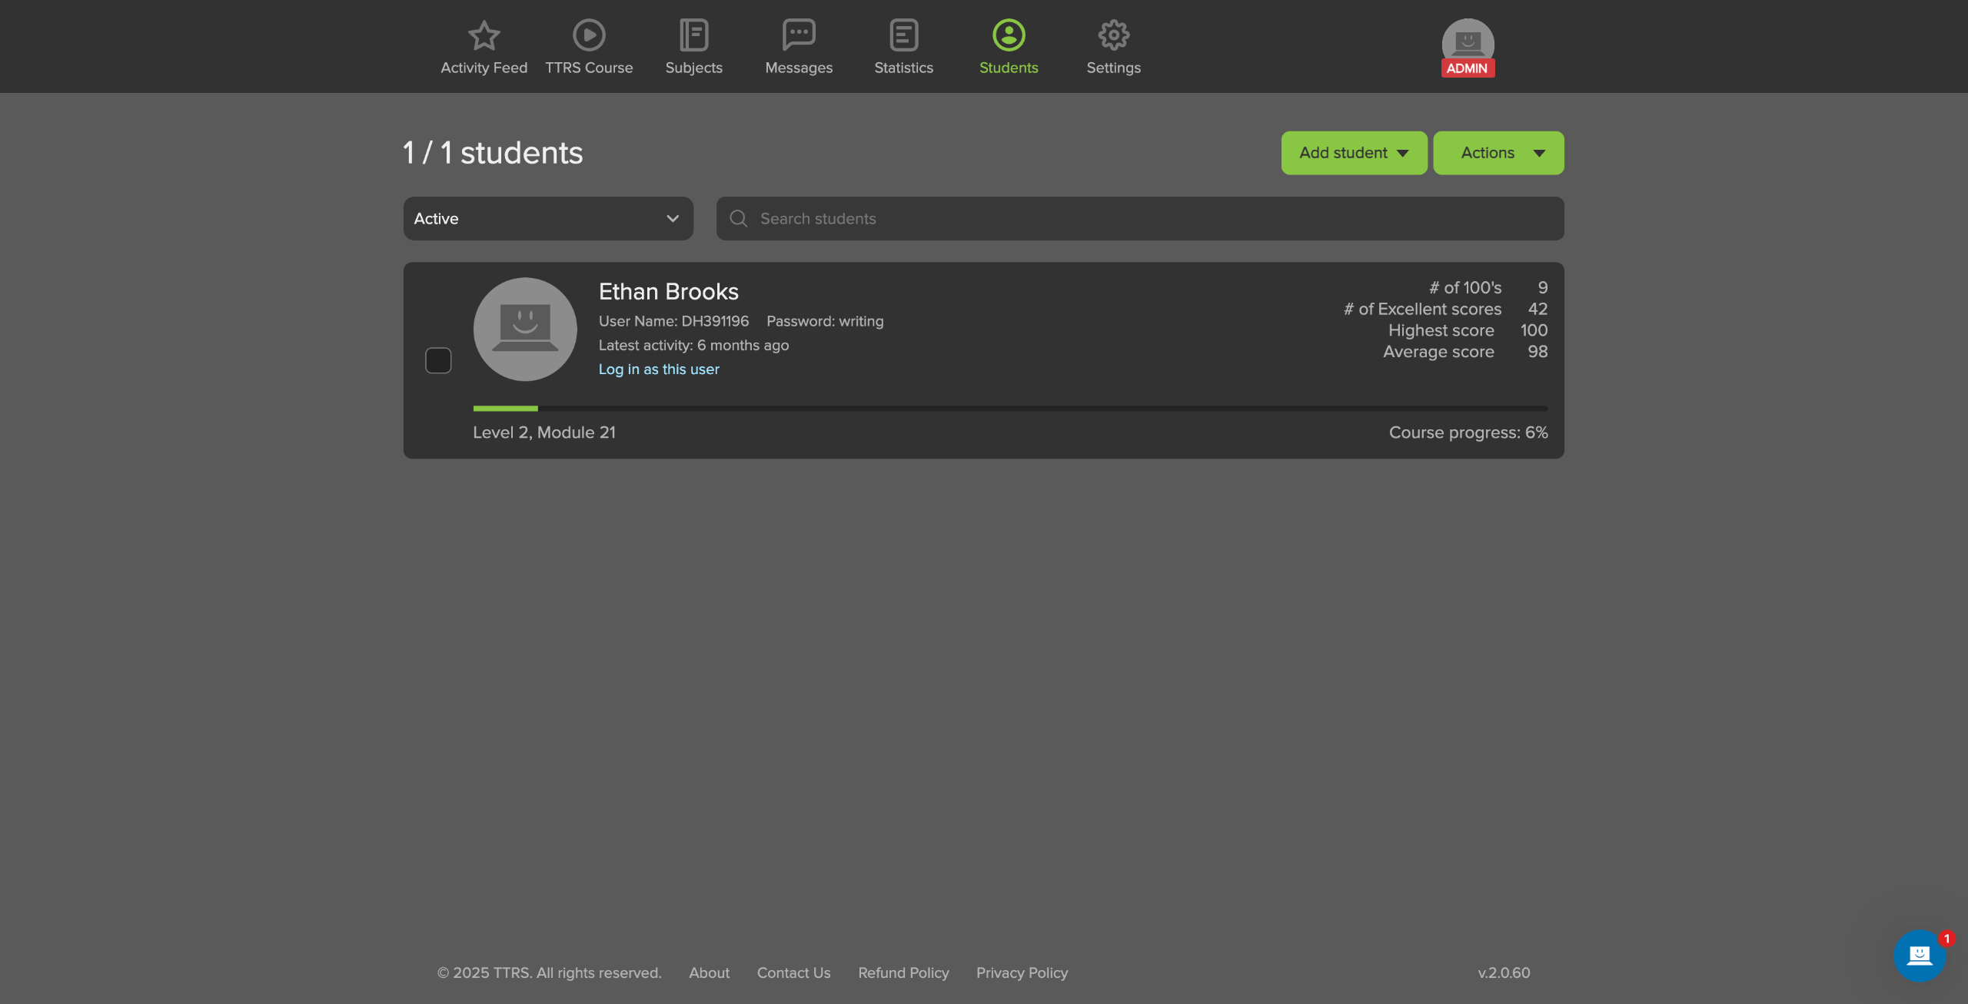The height and width of the screenshot is (1004, 1968).
Task: Open Settings gear icon
Action: [1113, 35]
